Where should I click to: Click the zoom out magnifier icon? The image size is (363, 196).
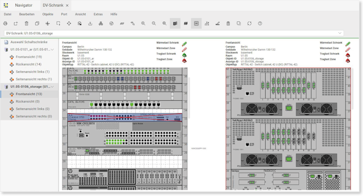(x=154, y=23)
